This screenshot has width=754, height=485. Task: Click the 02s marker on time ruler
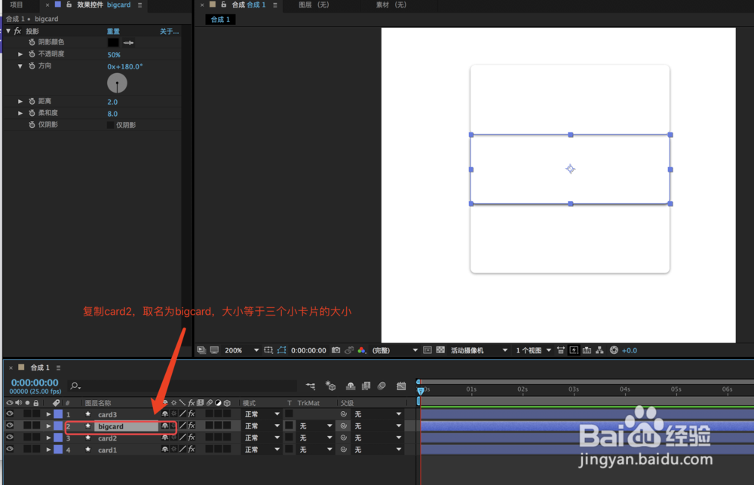523,389
